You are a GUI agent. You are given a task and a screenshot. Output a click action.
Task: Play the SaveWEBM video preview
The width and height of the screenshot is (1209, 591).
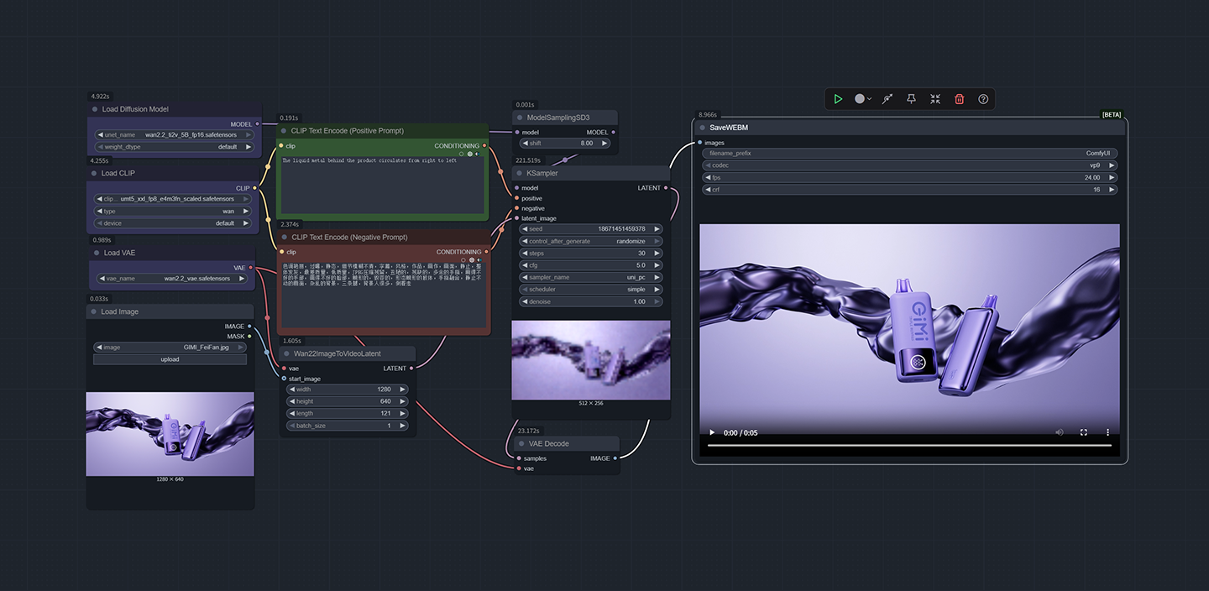[x=712, y=432]
